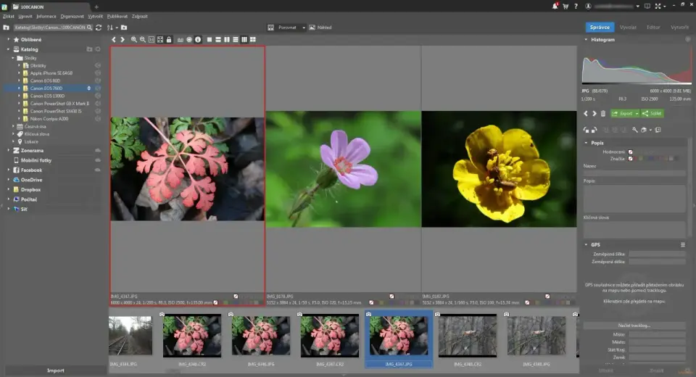This screenshot has height=377, width=696.
Task: Collapse the Histogram panel
Action: pos(587,39)
